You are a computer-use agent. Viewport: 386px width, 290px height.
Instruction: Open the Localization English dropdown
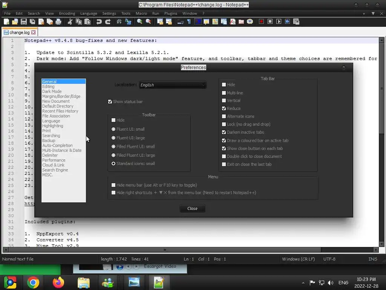[x=173, y=85]
